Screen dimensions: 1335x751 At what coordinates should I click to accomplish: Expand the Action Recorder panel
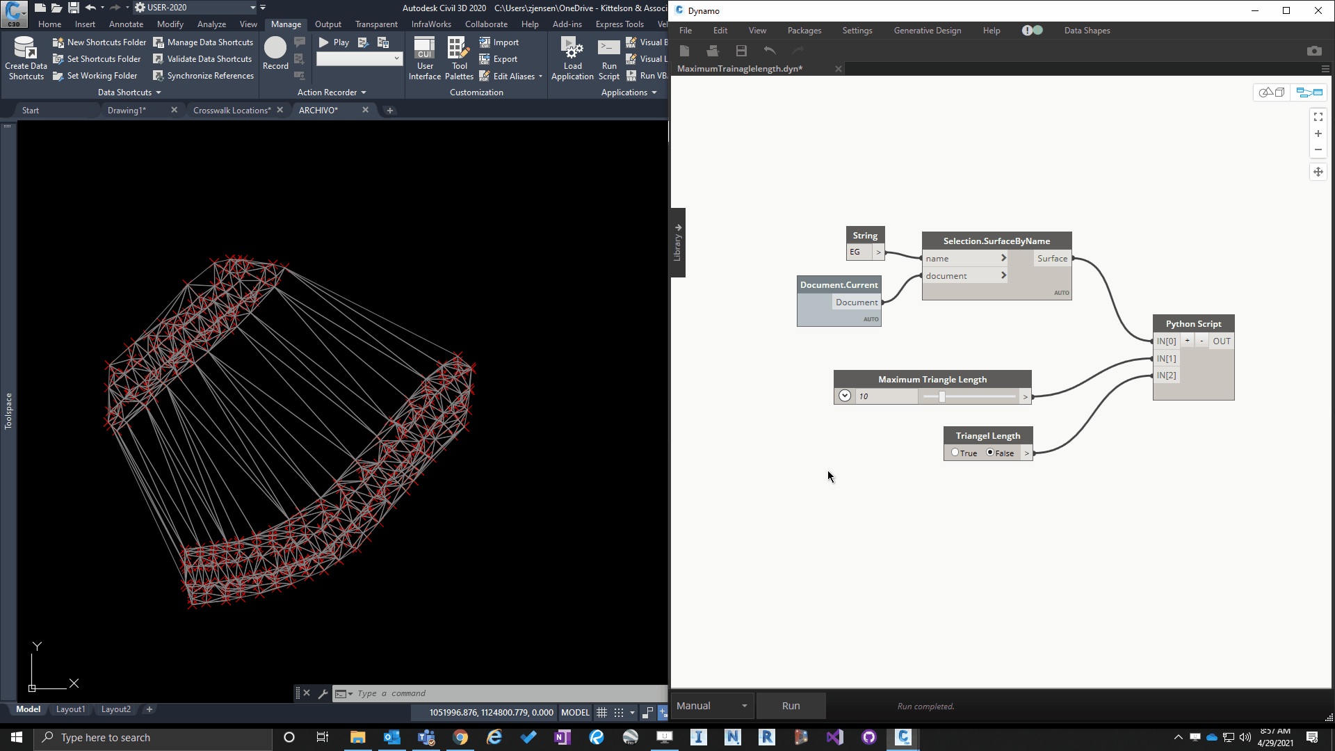332,92
